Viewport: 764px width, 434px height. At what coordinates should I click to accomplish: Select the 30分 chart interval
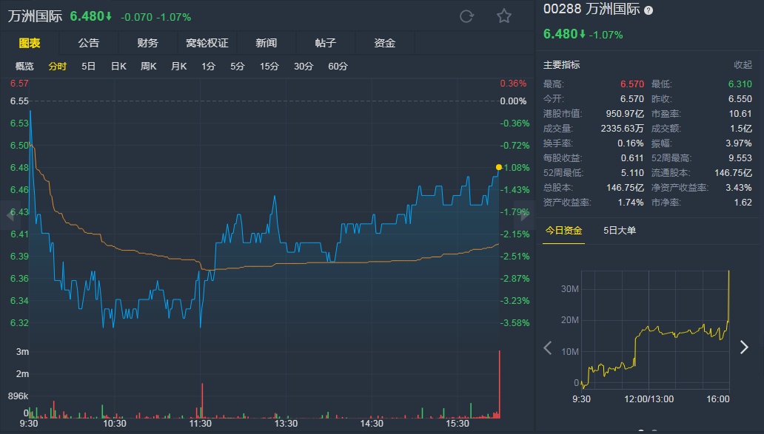(x=303, y=66)
